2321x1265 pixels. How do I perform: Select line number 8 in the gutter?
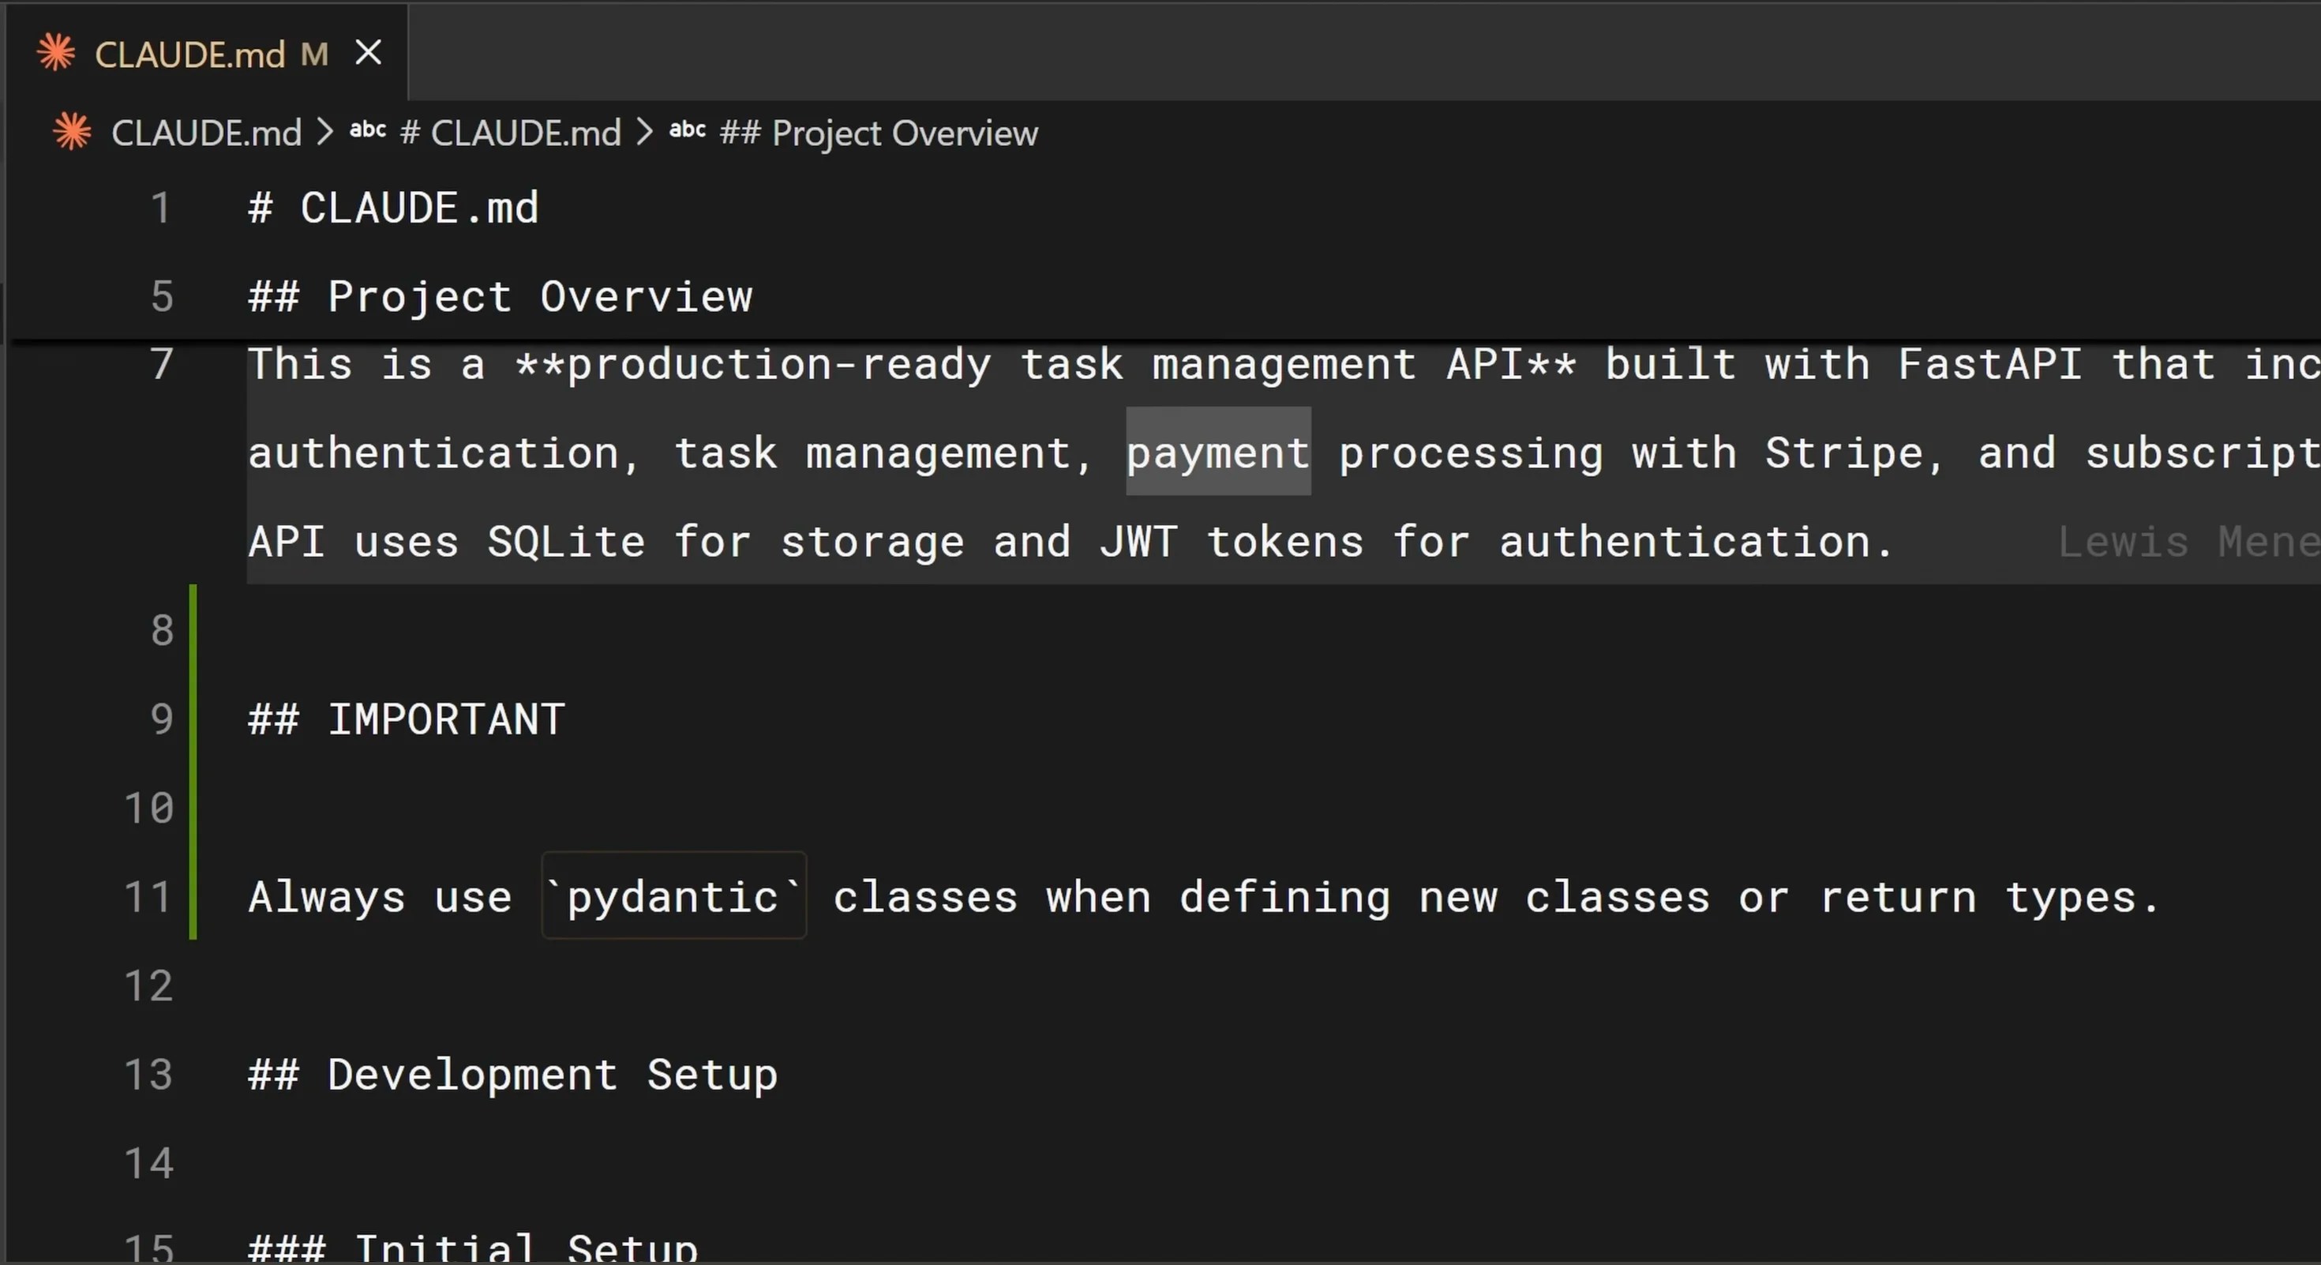pos(162,630)
